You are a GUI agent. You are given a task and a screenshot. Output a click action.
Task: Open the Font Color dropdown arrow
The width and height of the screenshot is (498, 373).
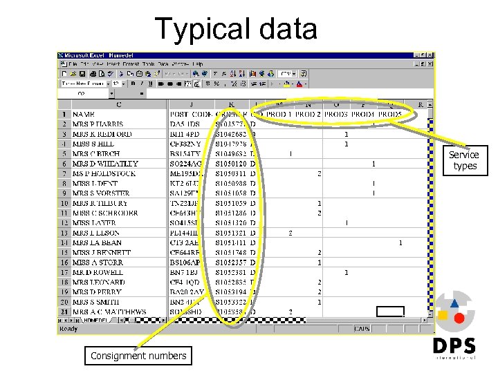(x=306, y=84)
